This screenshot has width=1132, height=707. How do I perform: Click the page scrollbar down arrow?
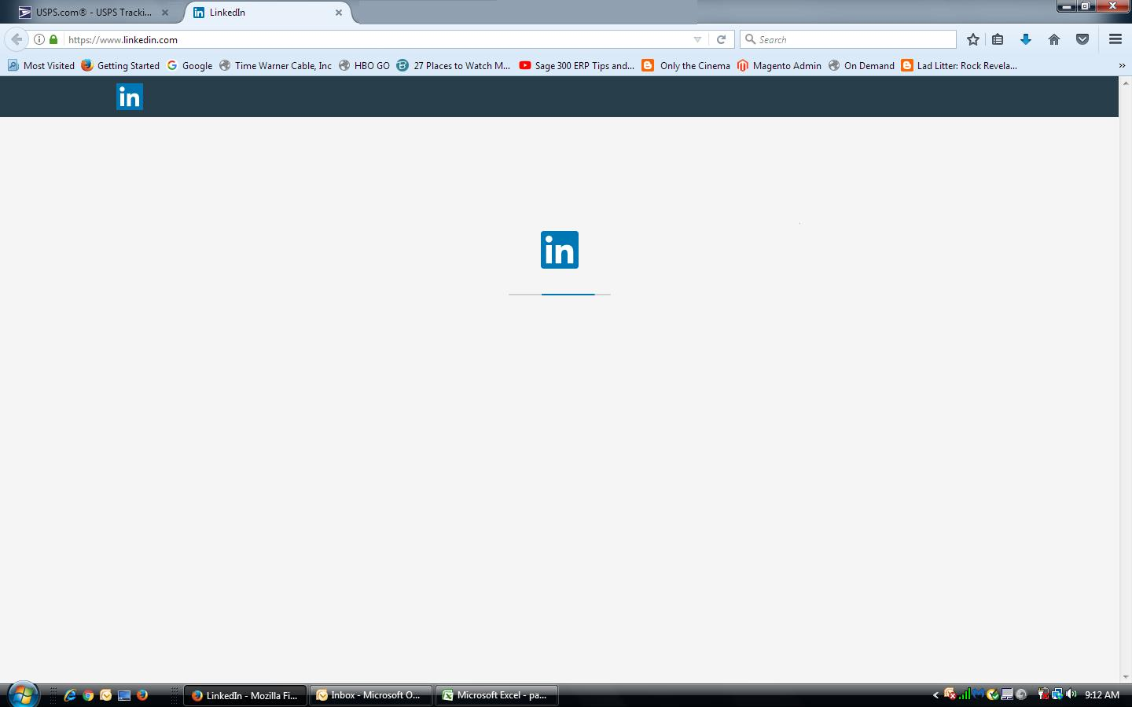pyautogui.click(x=1125, y=676)
